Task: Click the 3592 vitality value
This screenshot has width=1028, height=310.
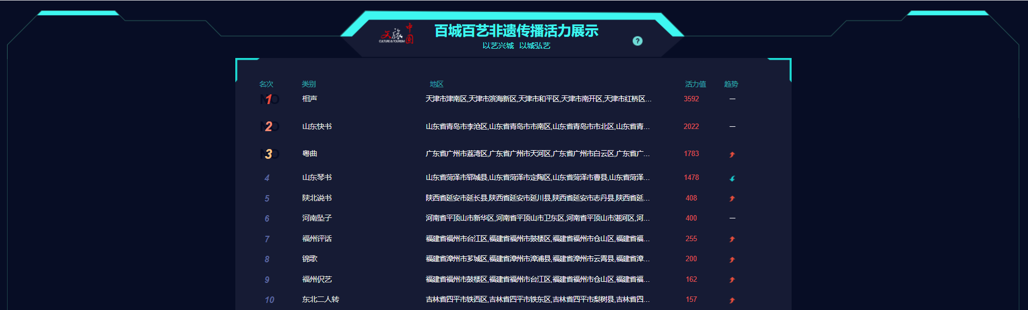Action: (x=691, y=99)
